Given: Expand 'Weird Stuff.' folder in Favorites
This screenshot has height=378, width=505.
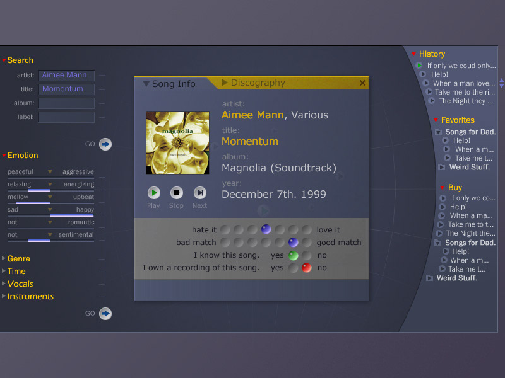Looking at the screenshot, I should point(442,167).
